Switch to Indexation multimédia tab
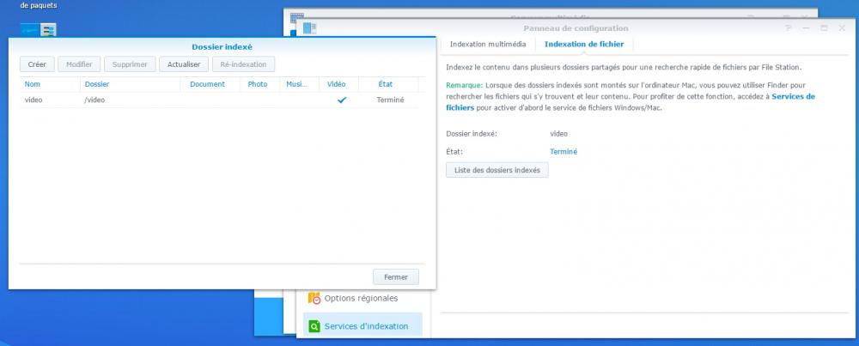This screenshot has height=346, width=859. (487, 44)
